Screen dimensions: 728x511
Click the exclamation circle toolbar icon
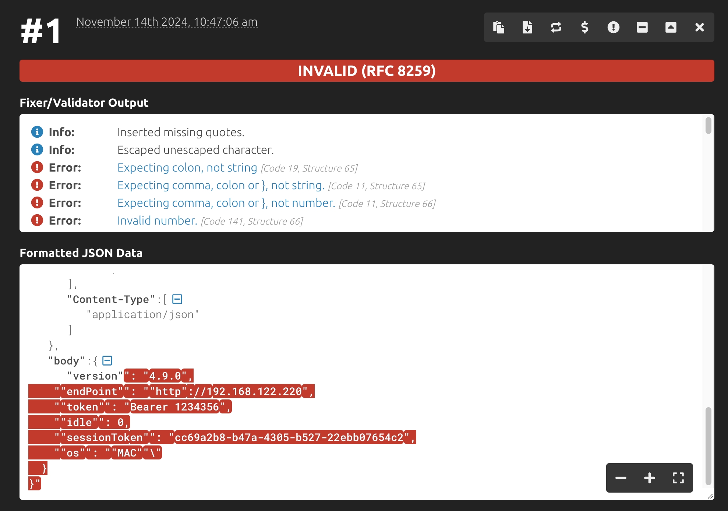614,27
